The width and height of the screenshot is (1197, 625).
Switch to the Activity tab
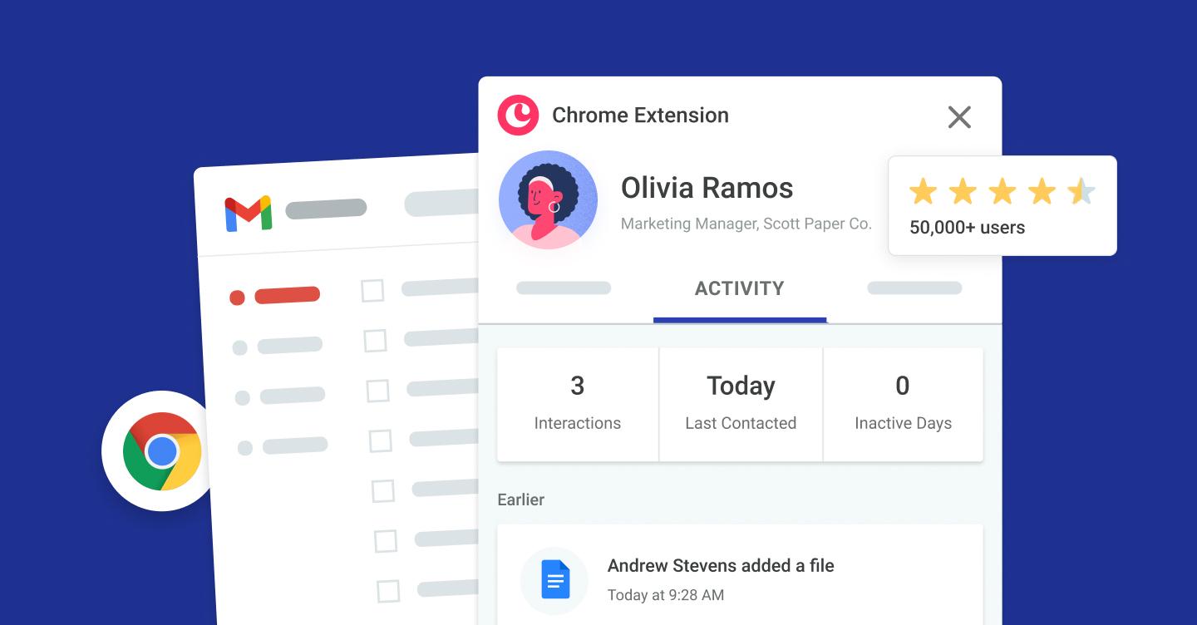click(739, 288)
